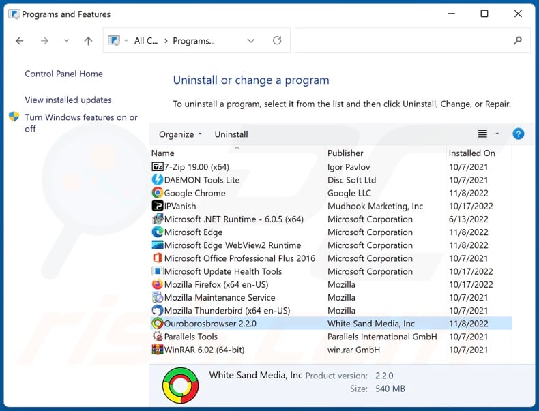Click the search magnifier icon
539x411 pixels.
click(517, 40)
